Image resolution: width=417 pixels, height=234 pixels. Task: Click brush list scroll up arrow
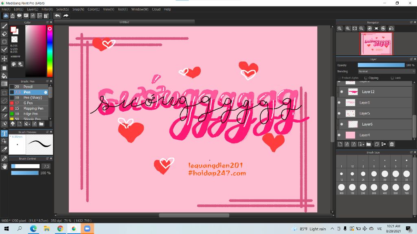pyautogui.click(x=50, y=85)
